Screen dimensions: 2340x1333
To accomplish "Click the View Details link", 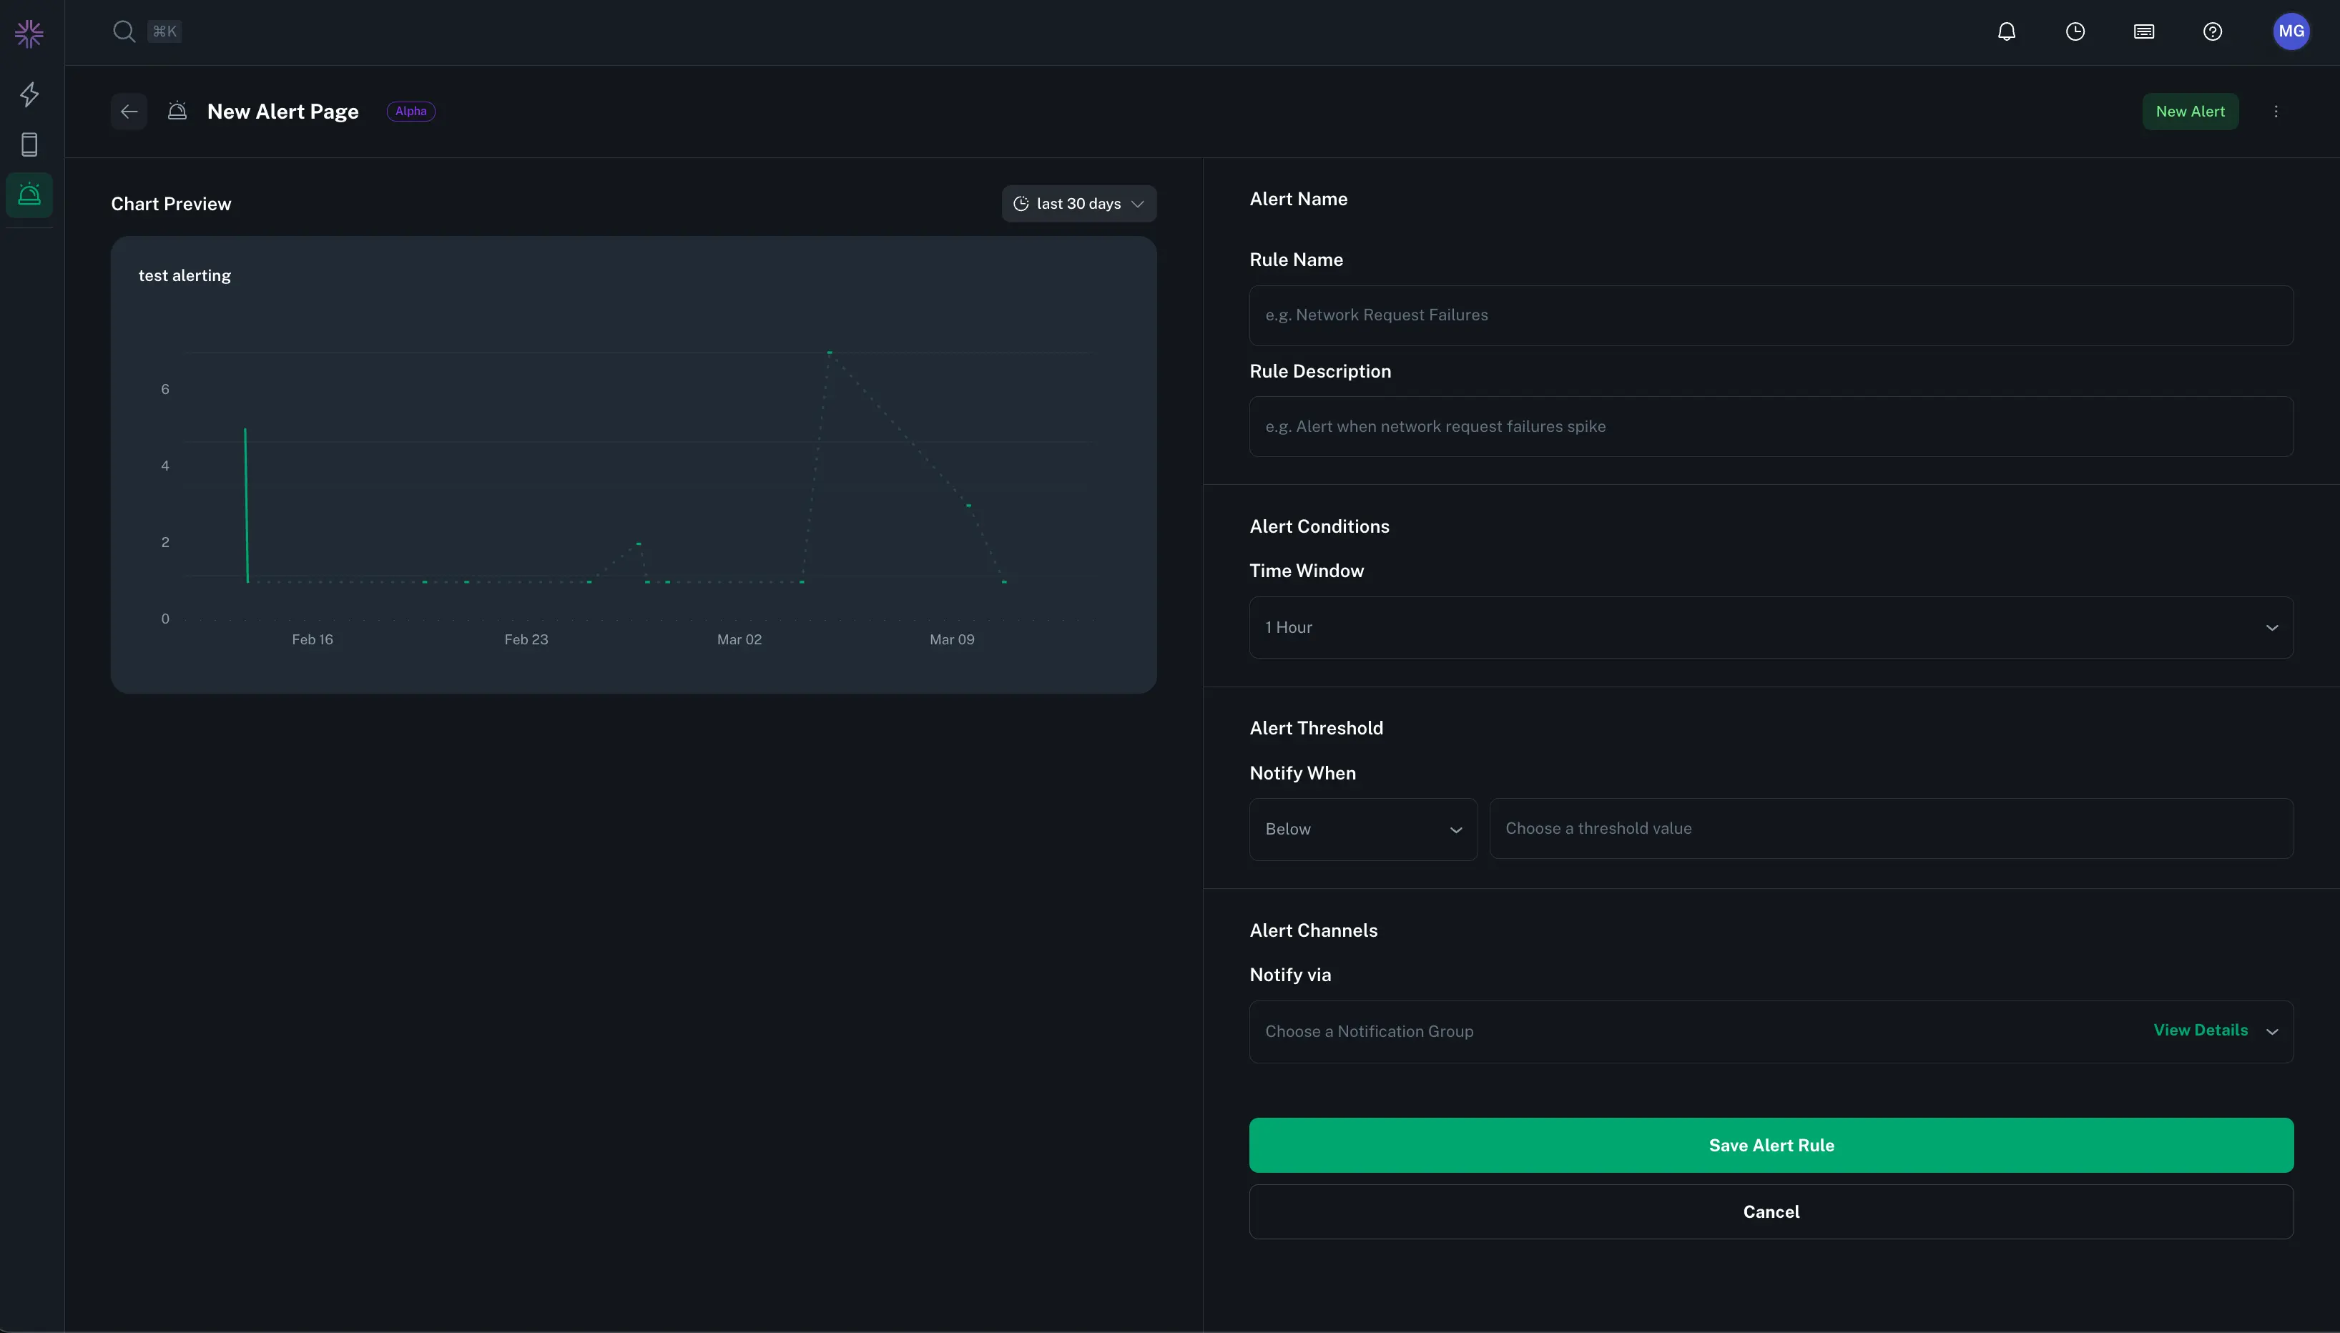I will 2200,1031.
